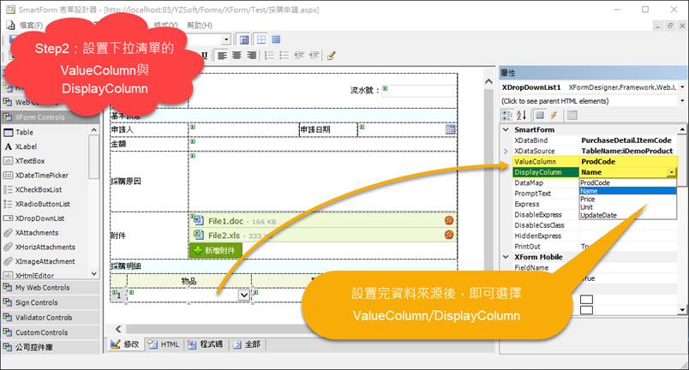Open the dropdown arrow in the 物品 grid cell
689x370 pixels.
(x=243, y=295)
